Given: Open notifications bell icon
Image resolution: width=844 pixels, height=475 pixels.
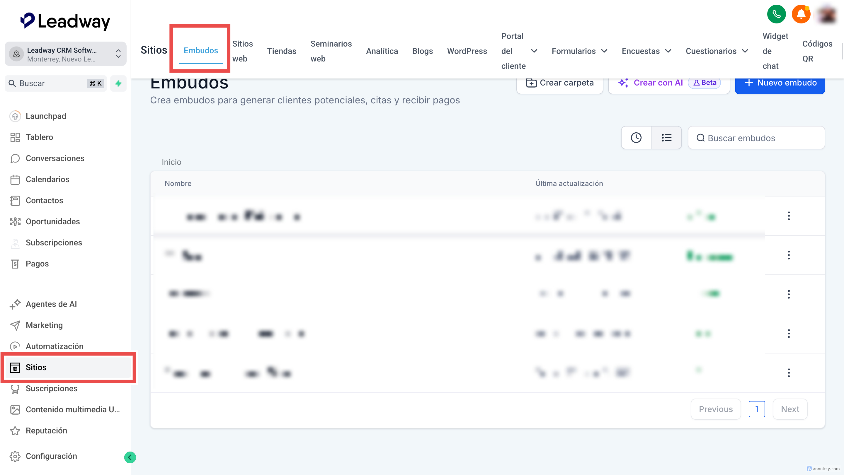Looking at the screenshot, I should click(x=801, y=14).
